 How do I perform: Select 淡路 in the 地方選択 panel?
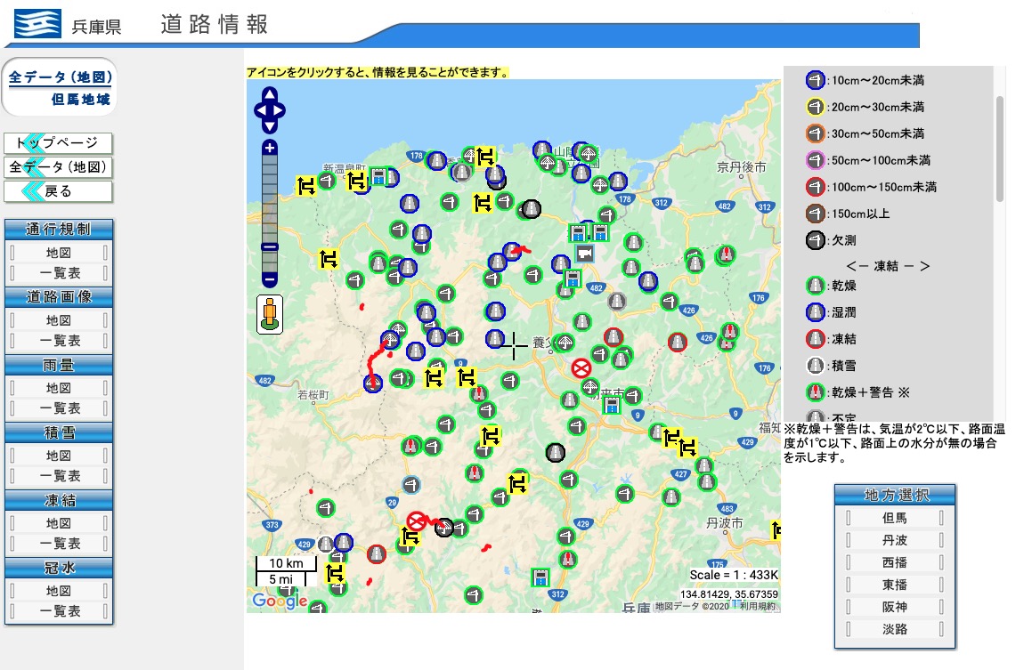[894, 629]
